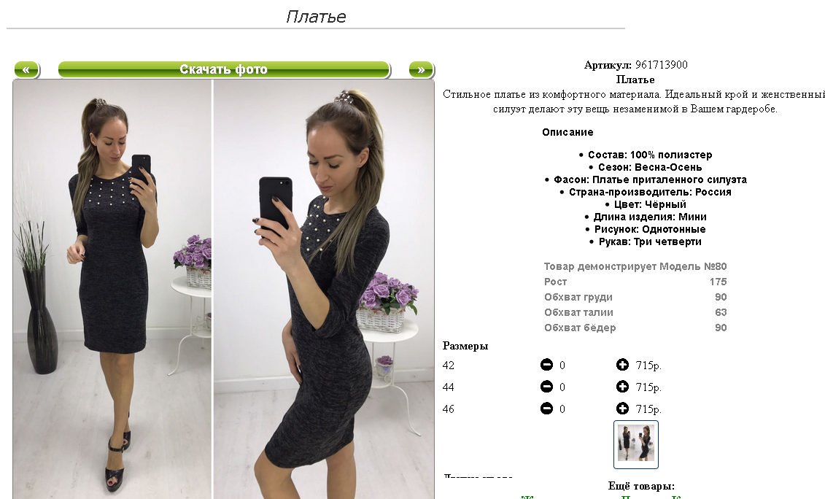The image size is (825, 499).
Task: Decrease quantity for size 44
Action: pyautogui.click(x=546, y=387)
